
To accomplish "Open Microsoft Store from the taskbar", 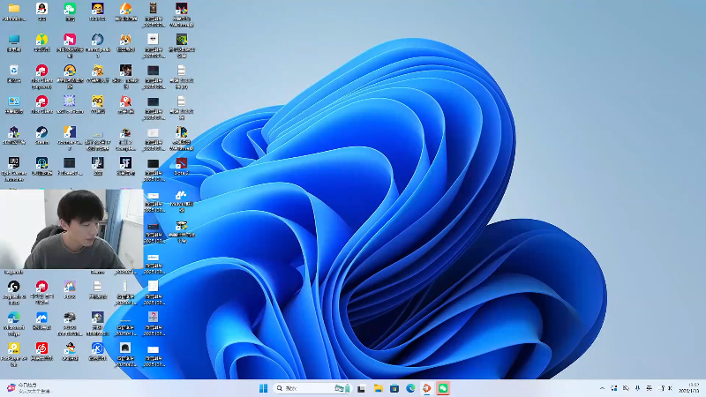I will pos(394,388).
